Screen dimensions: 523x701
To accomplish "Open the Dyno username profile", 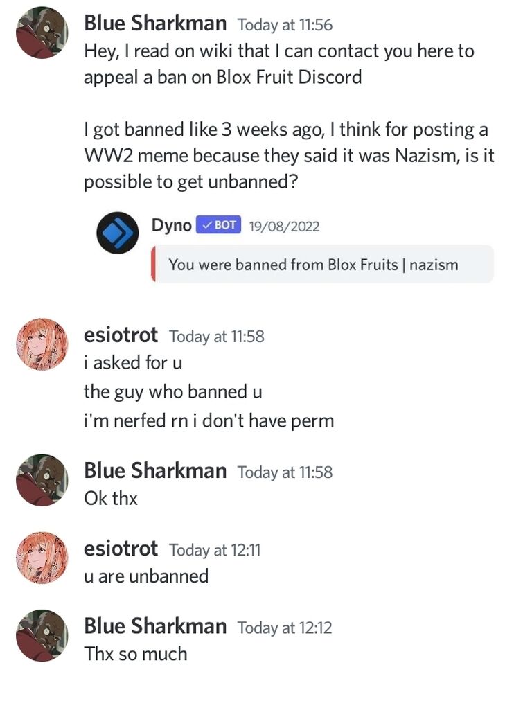I will coord(171,225).
